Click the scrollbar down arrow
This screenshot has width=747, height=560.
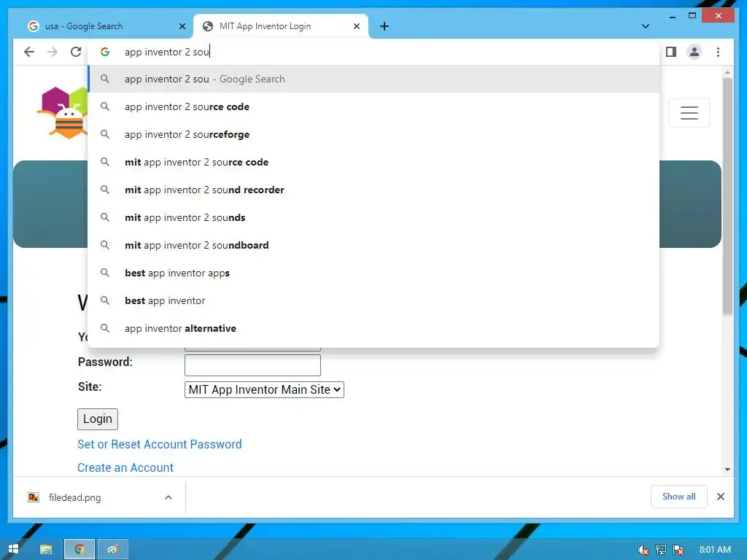[x=727, y=470]
